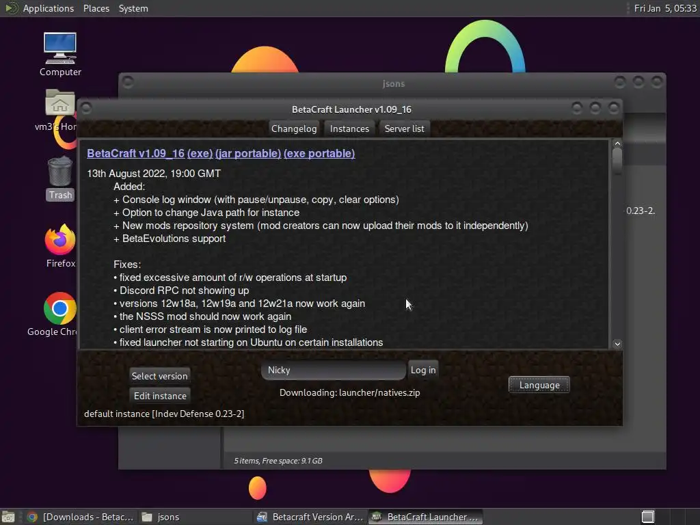Click 'Downloading: launcher/natives.zip' status text
The width and height of the screenshot is (700, 525).
point(349,393)
